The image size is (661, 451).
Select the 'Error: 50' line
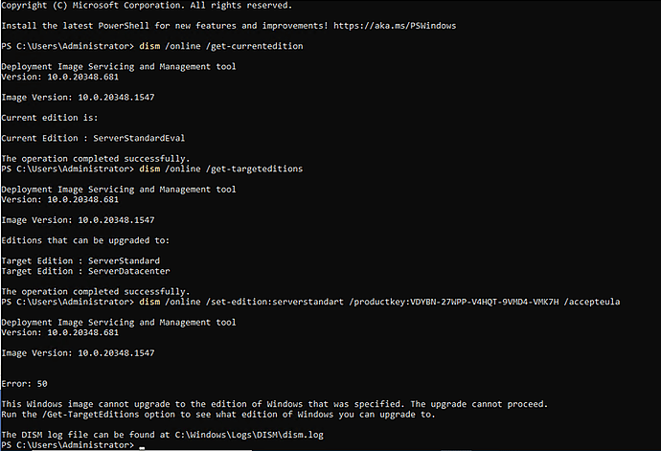point(25,384)
